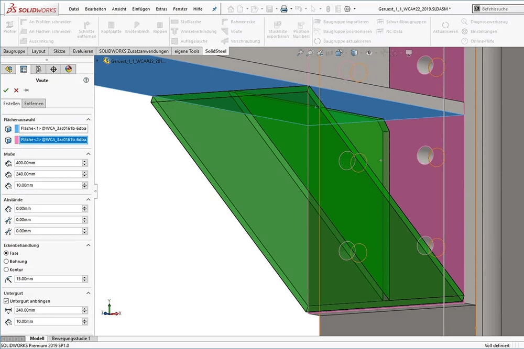Confirm the Voute with the green checkmark
Viewport: 524px width, 349px height.
pyautogui.click(x=6, y=89)
